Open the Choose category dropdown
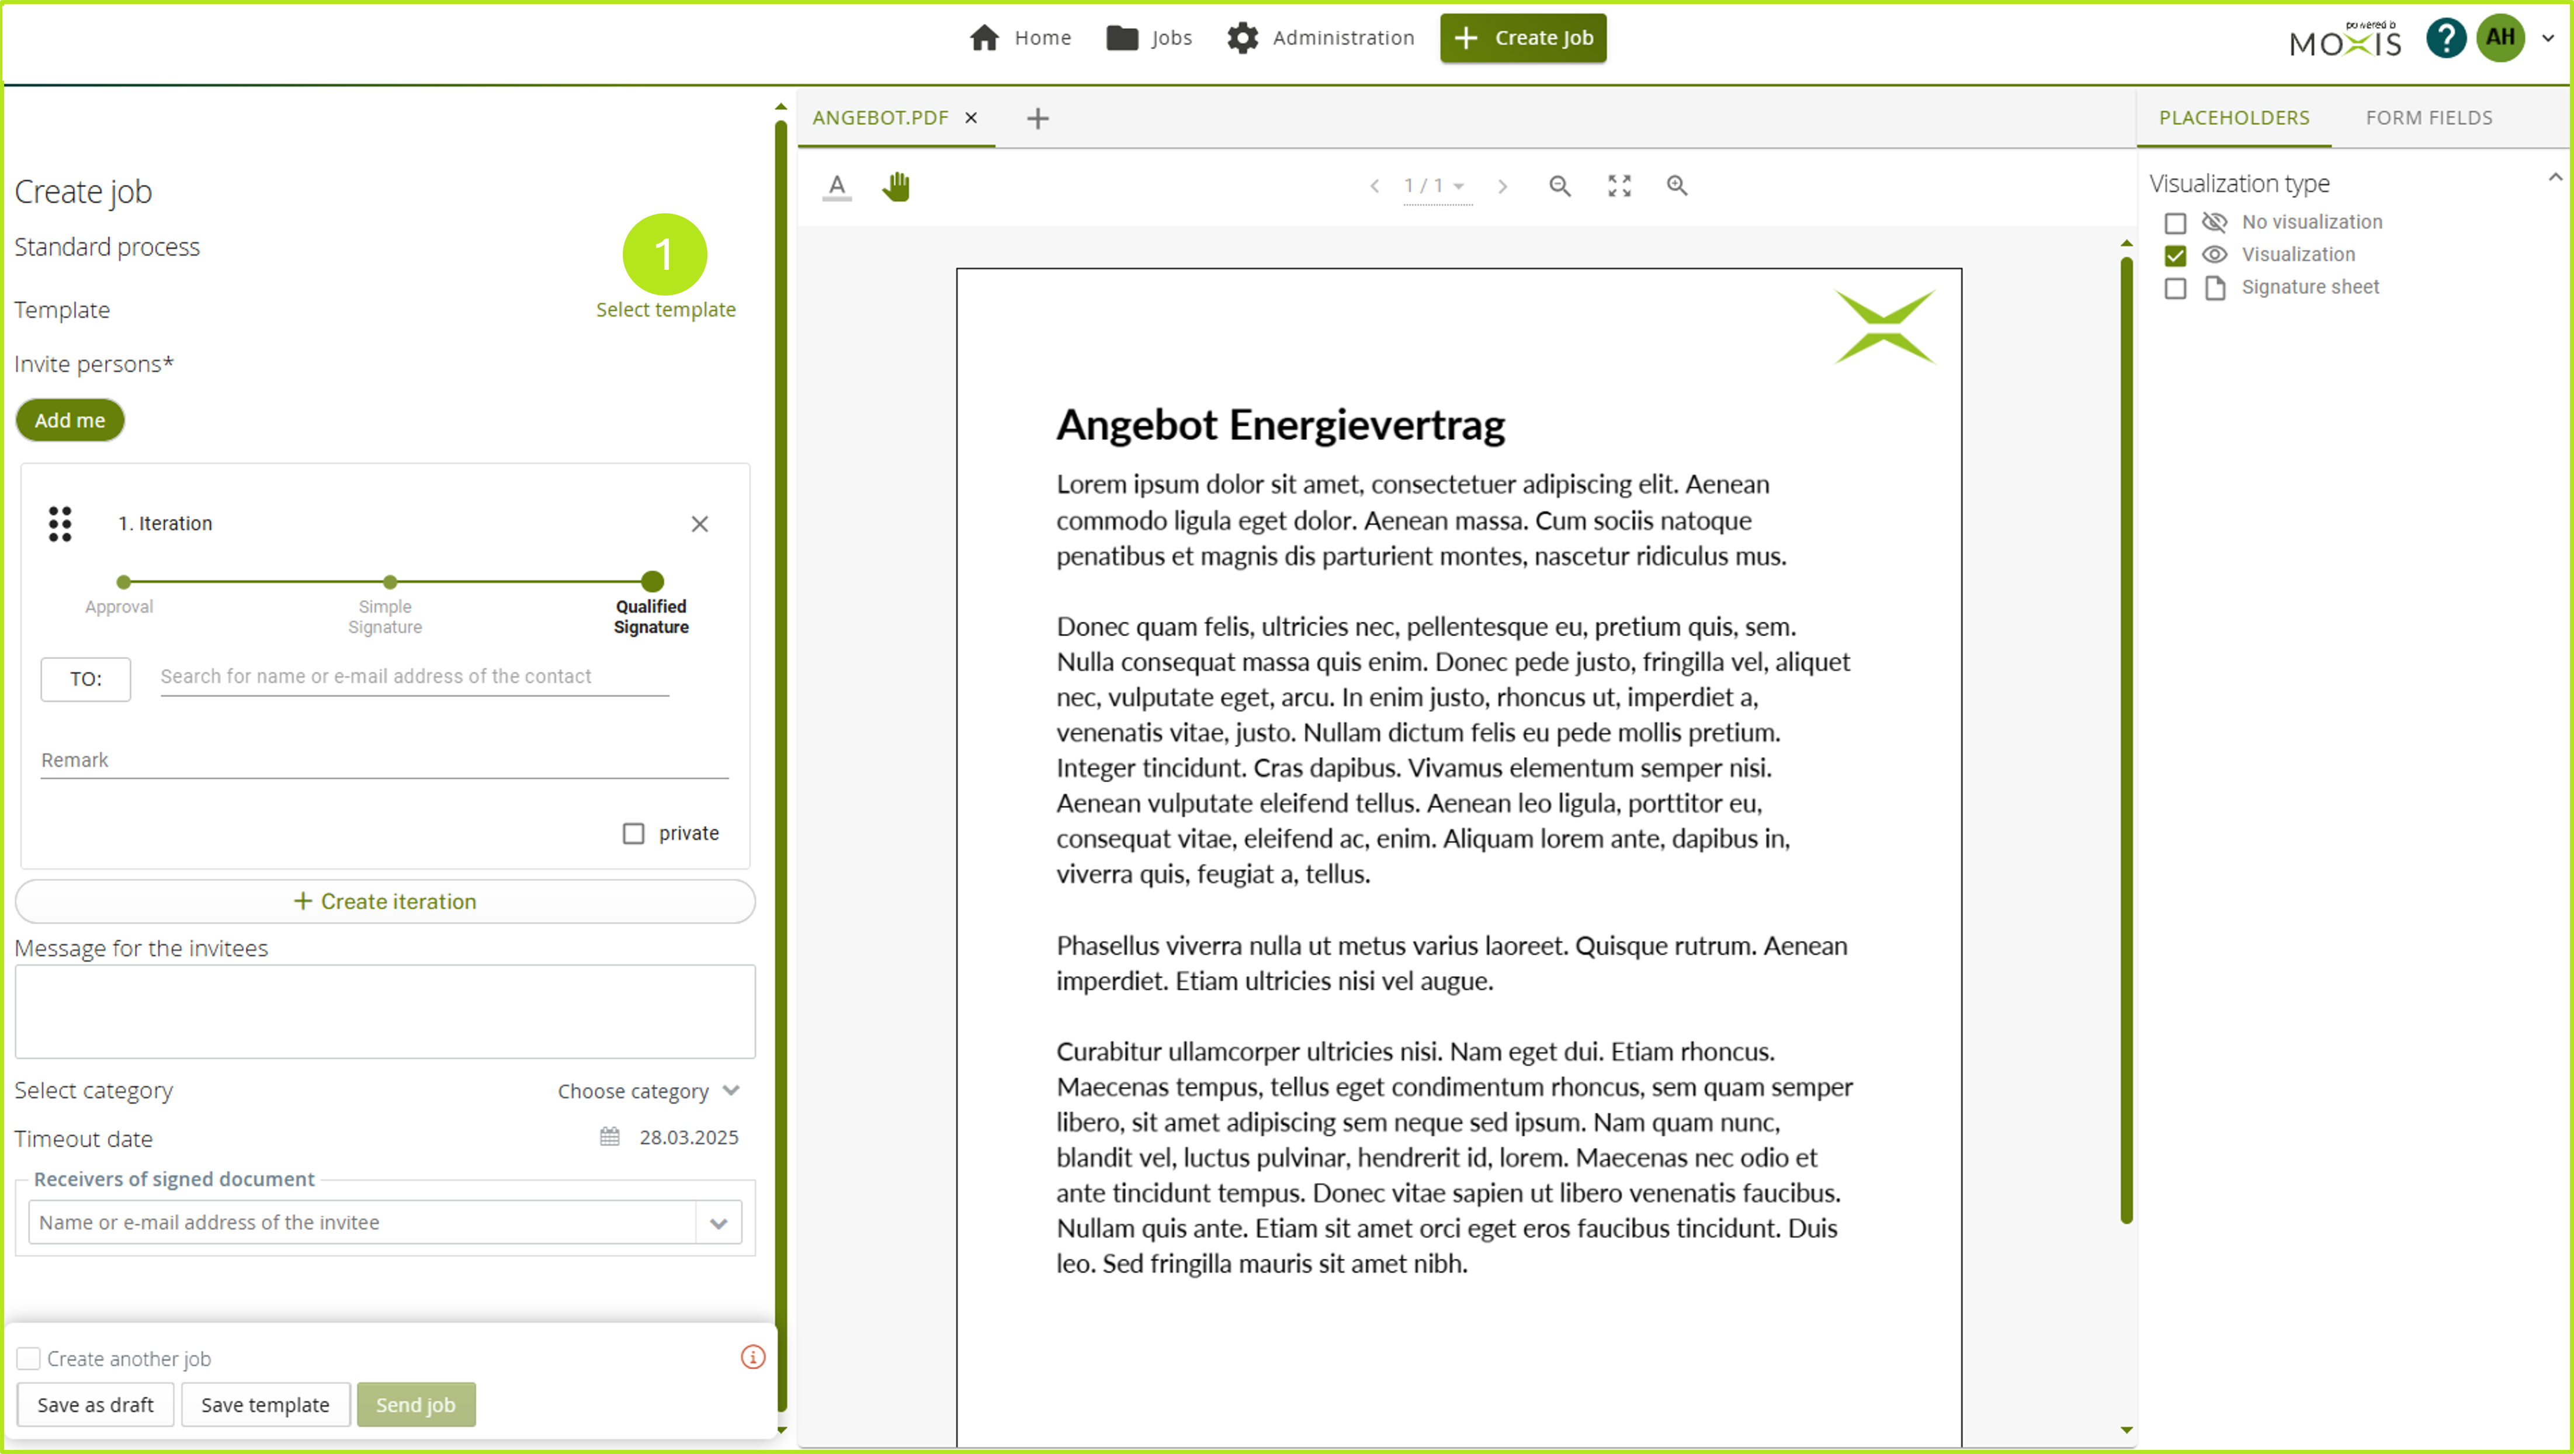2574x1454 pixels. (648, 1091)
